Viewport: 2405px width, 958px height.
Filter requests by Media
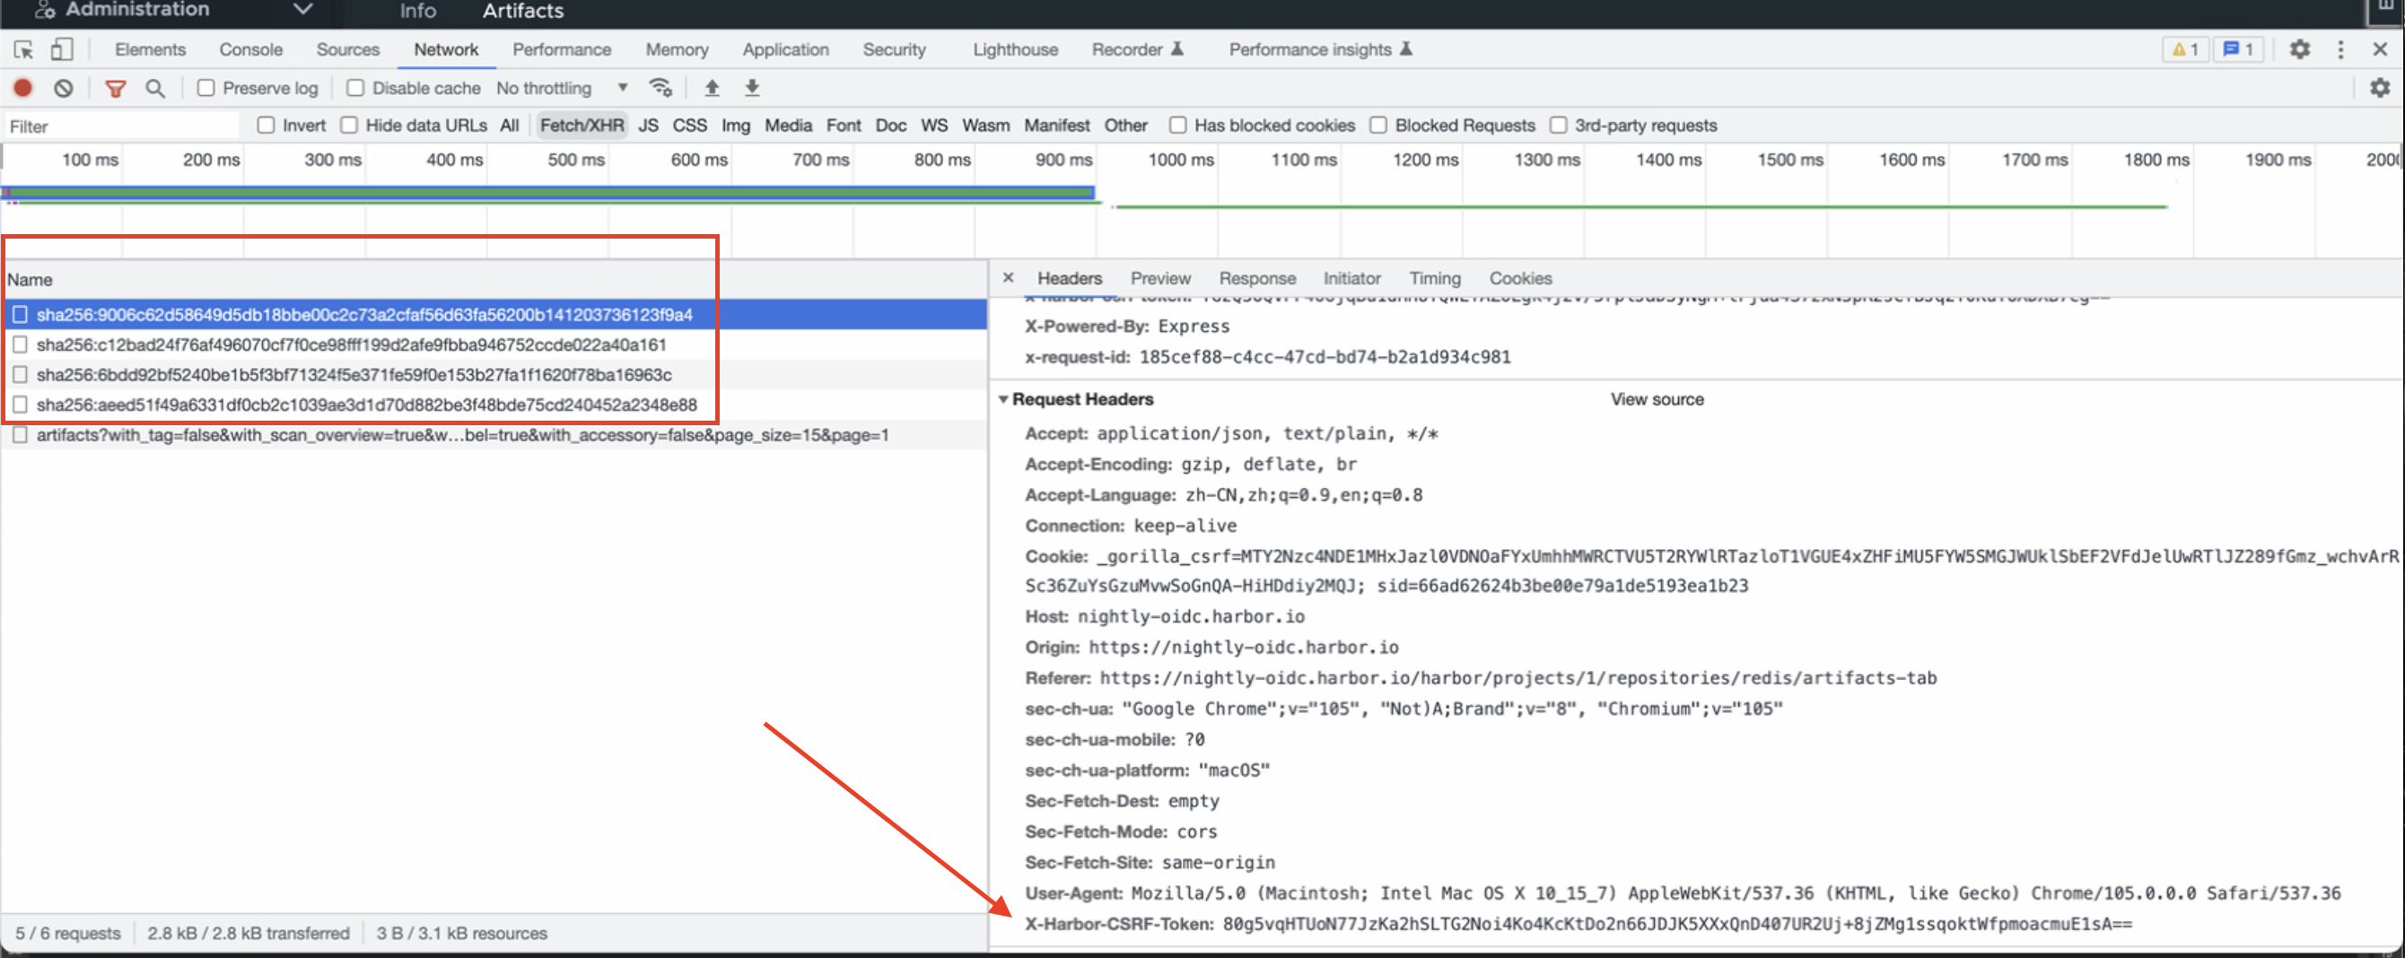[788, 125]
